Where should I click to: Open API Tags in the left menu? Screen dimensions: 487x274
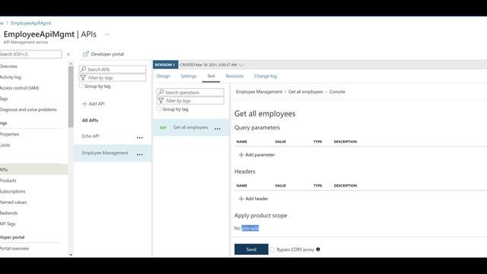(x=8, y=224)
